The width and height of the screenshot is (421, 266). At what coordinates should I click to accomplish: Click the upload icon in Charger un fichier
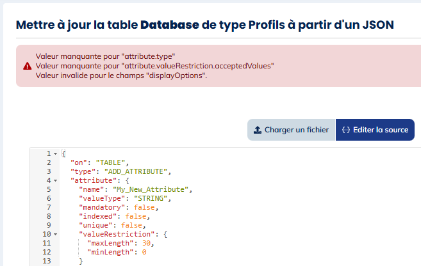tap(258, 130)
